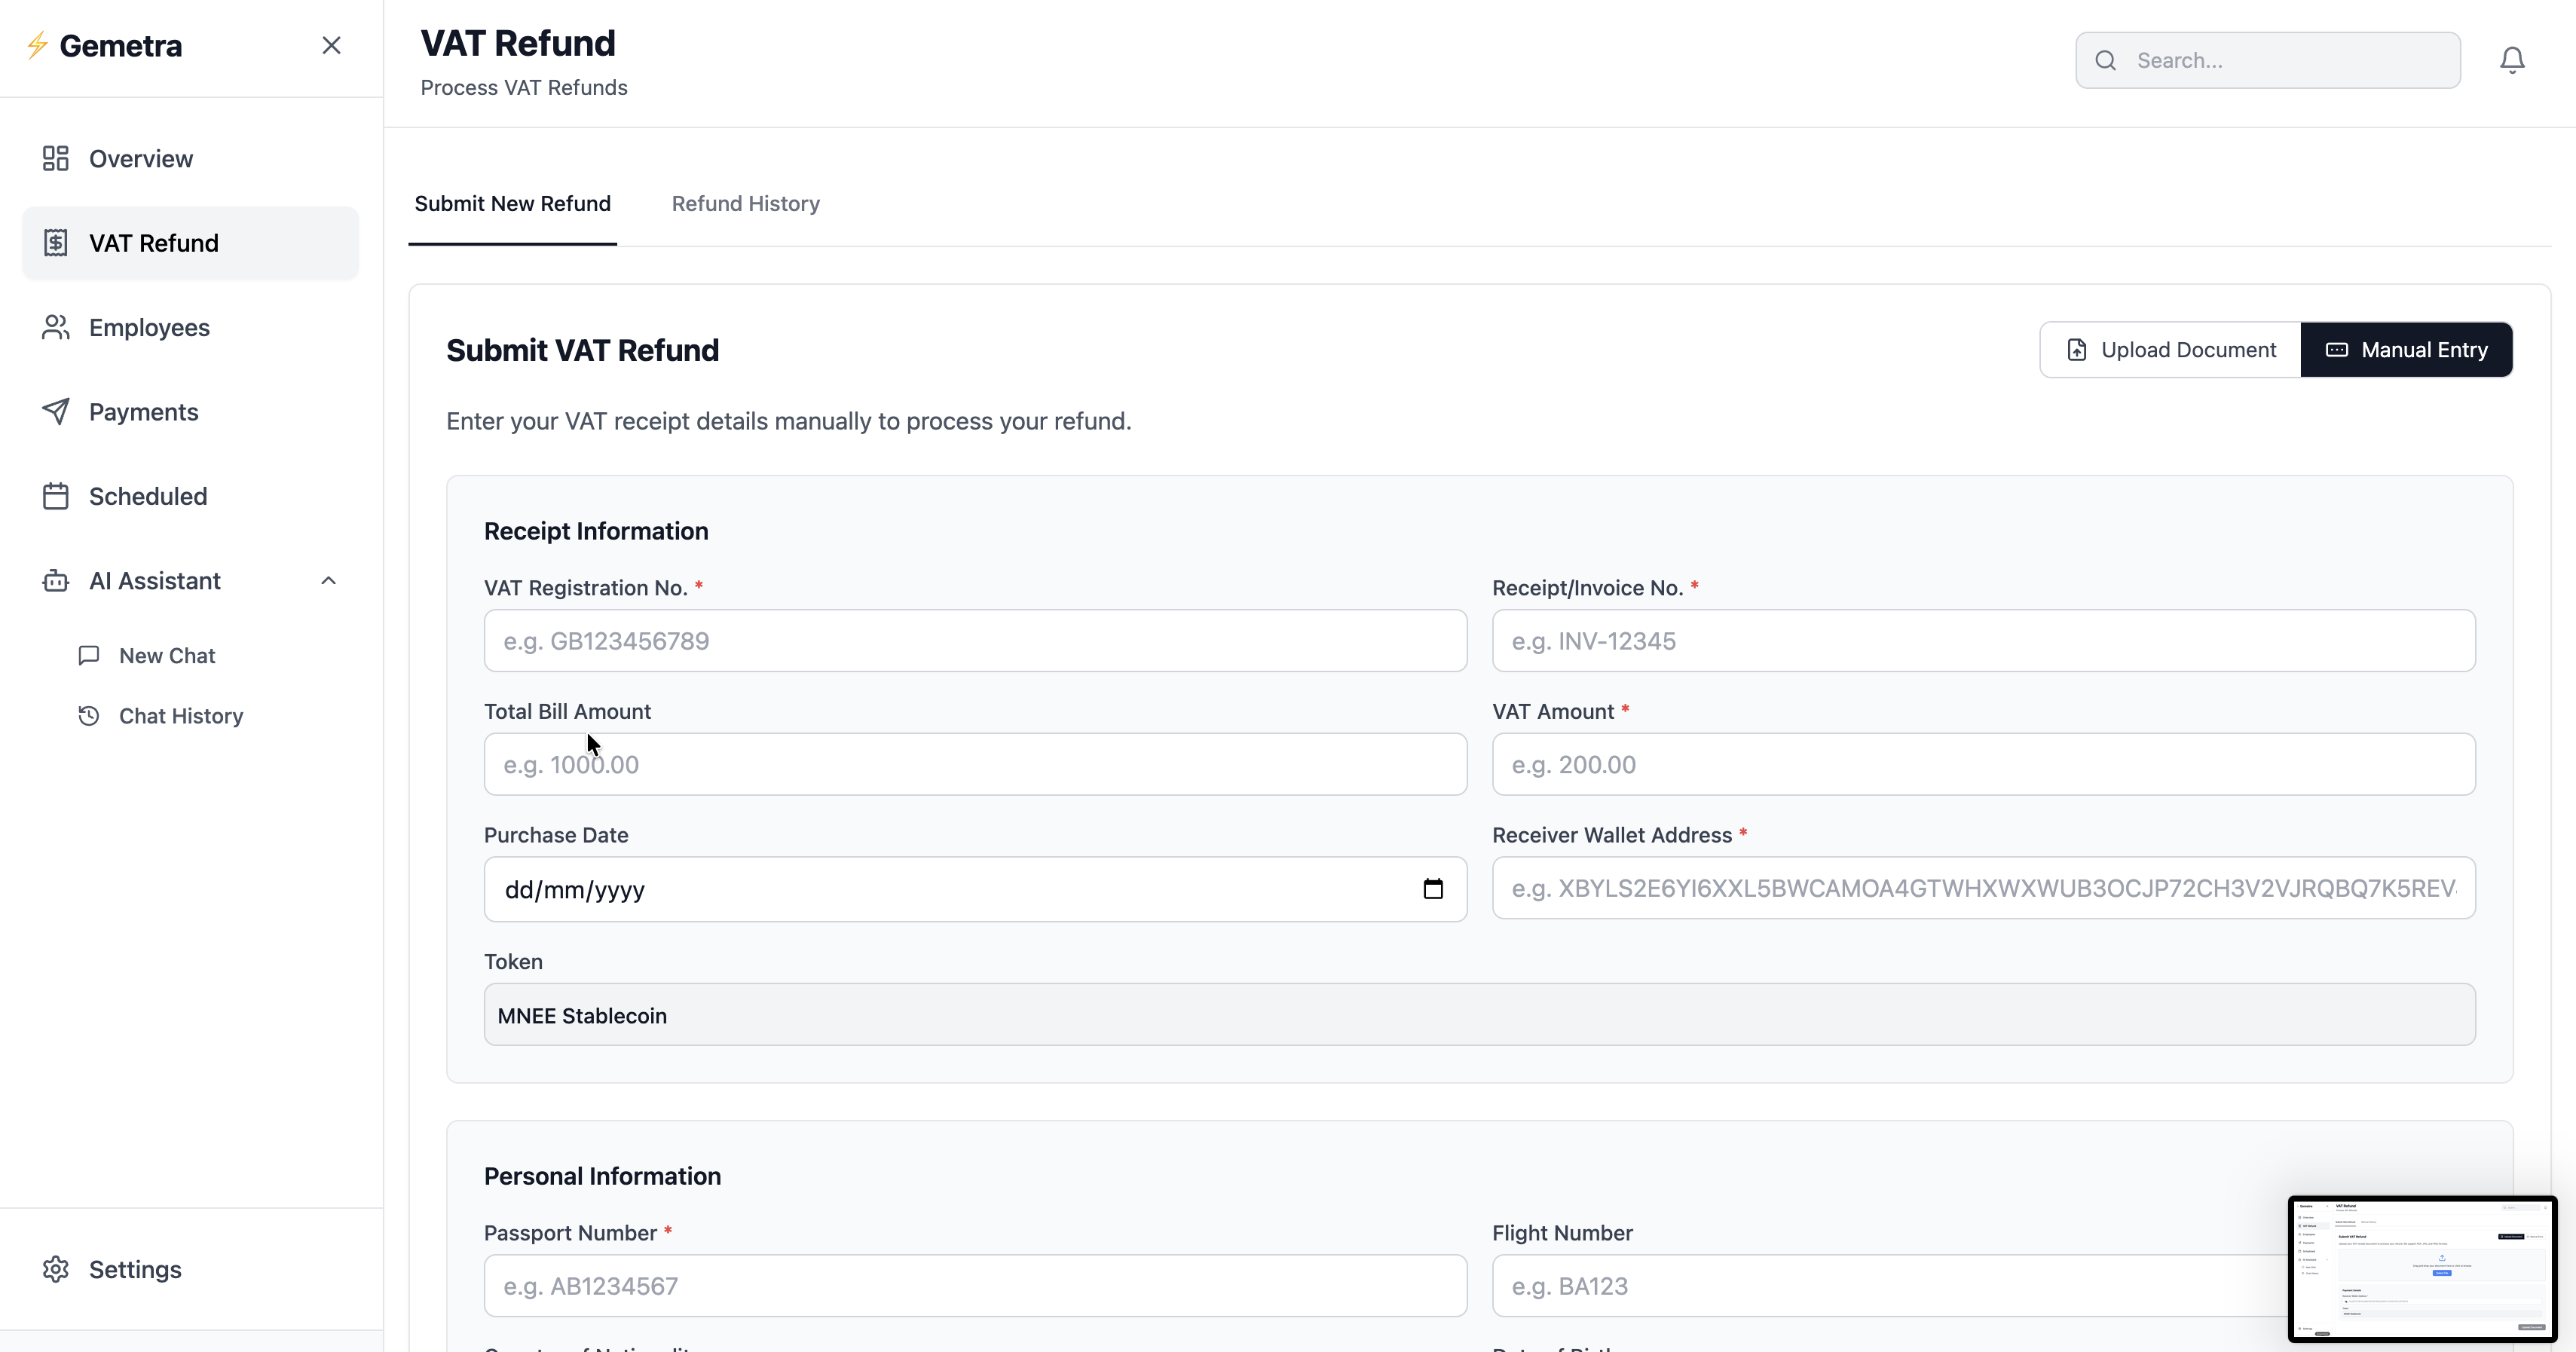
Task: Open the calendar picker in Purchase Date
Action: coord(1432,889)
